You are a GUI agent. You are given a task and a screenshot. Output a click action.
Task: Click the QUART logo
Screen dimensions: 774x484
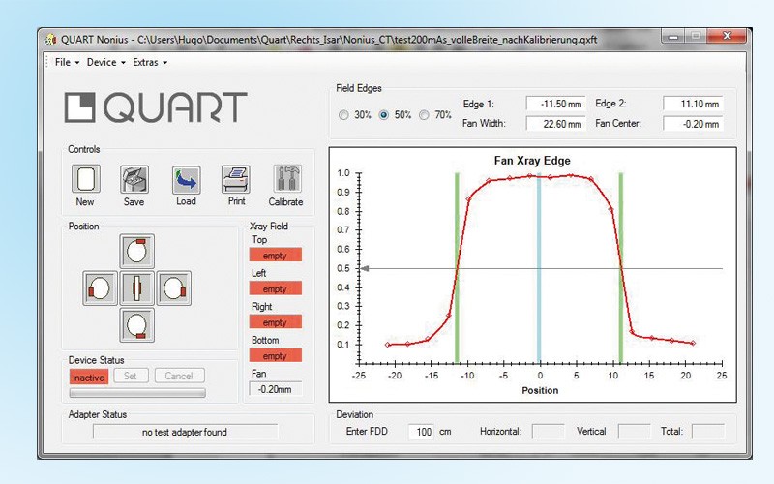pyautogui.click(x=156, y=107)
